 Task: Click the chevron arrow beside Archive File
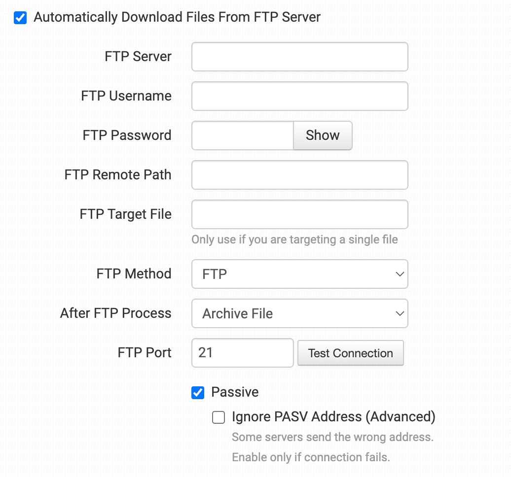point(400,313)
